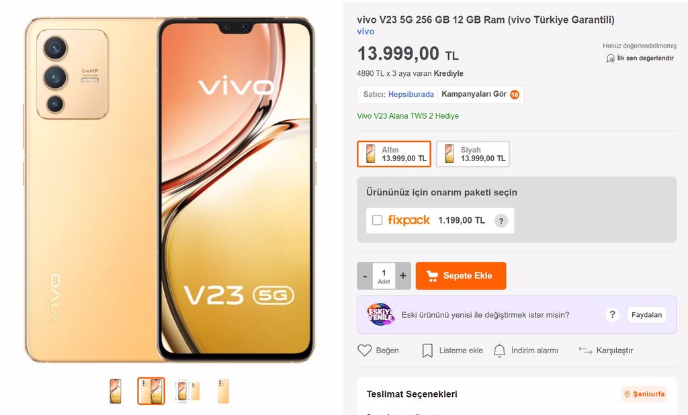Screen dimensions: 688x415
Task: Open the Hepsiburada seller link
Action: click(x=411, y=94)
